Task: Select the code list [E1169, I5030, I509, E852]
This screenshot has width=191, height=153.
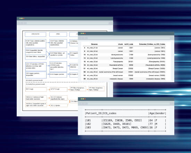Action: pyautogui.click(x=123, y=120)
